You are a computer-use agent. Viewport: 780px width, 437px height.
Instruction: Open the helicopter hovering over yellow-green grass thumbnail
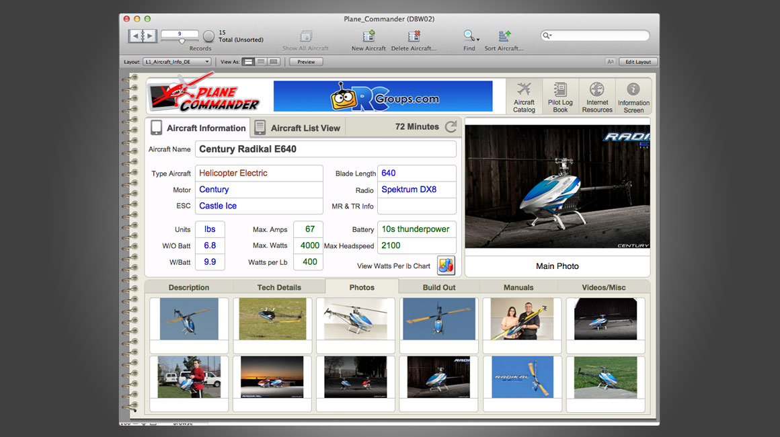272,319
